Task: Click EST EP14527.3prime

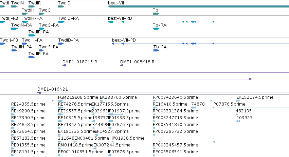Action: pyautogui.click(x=112, y=131)
